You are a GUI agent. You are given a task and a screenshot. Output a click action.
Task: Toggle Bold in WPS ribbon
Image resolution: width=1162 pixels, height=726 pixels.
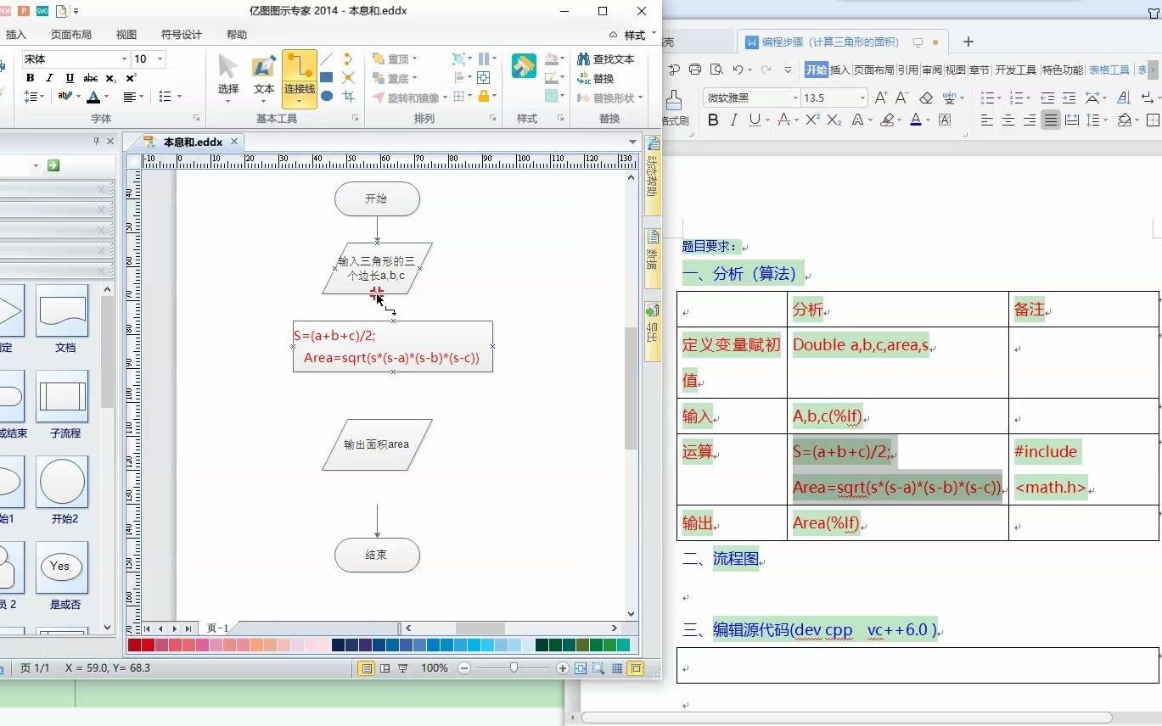coord(713,120)
